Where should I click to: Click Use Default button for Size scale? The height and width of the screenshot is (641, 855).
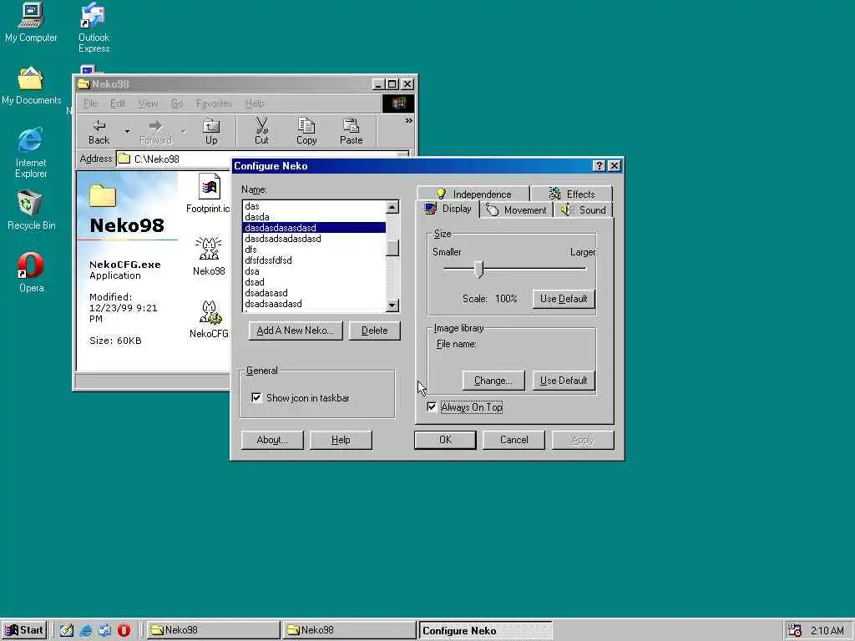564,299
